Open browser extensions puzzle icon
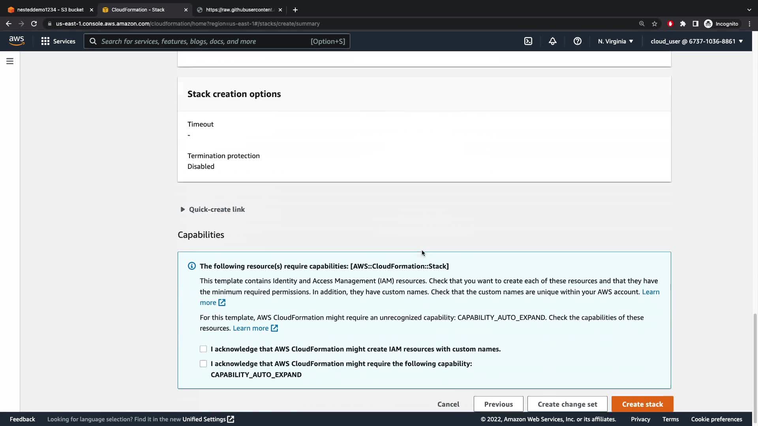 [683, 24]
